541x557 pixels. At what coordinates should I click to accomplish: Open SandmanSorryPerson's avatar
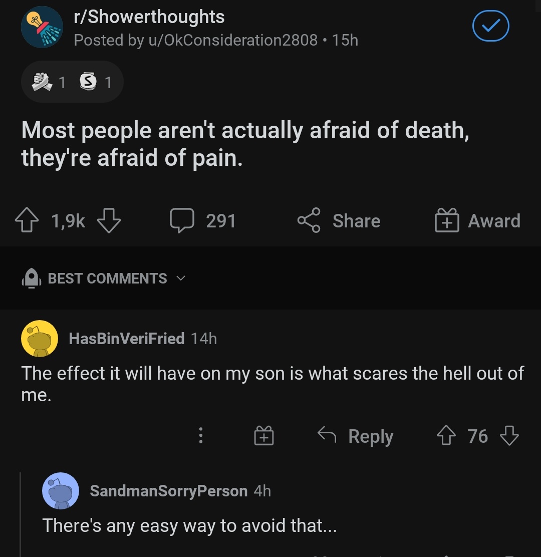(61, 491)
